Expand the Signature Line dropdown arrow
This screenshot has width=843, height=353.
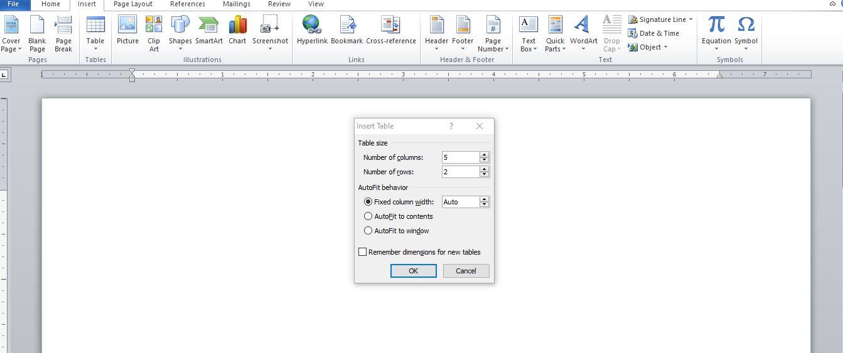(x=690, y=19)
